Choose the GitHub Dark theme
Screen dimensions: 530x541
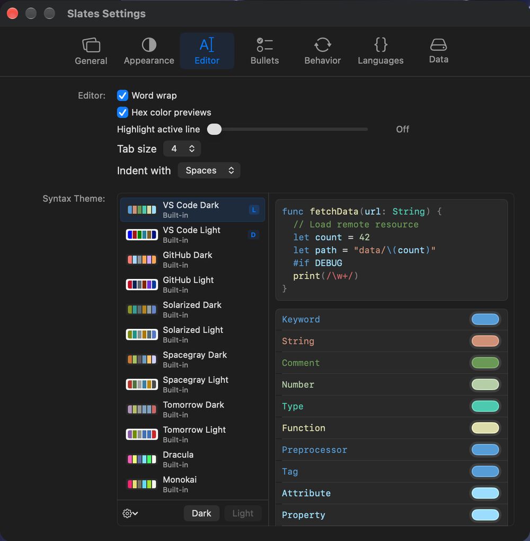(192, 259)
